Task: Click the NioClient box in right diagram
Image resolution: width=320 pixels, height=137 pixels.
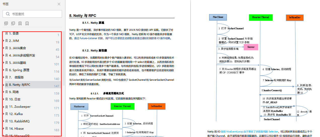Action: coord(218,17)
